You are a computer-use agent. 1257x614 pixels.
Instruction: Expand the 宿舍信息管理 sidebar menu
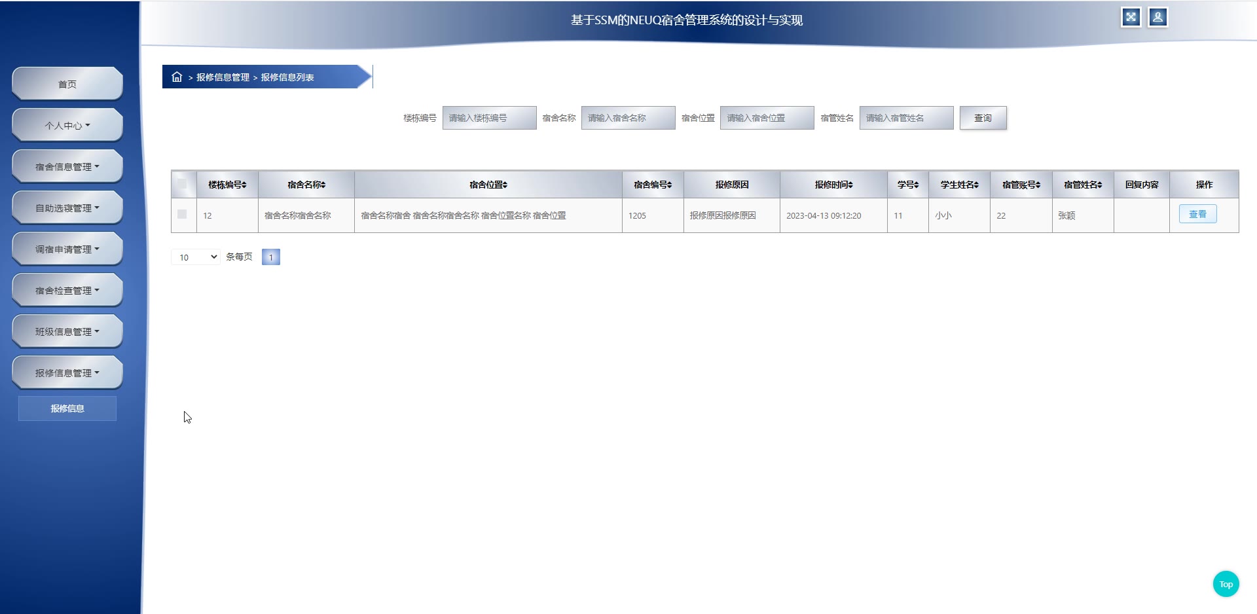(x=67, y=166)
